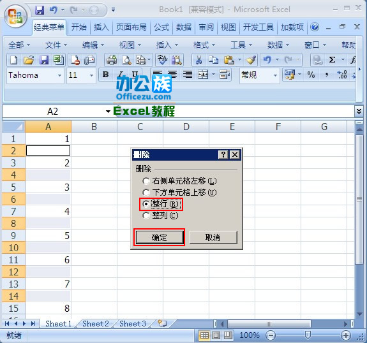Click the email attachment icon
This screenshot has height=343, width=367.
89,60
